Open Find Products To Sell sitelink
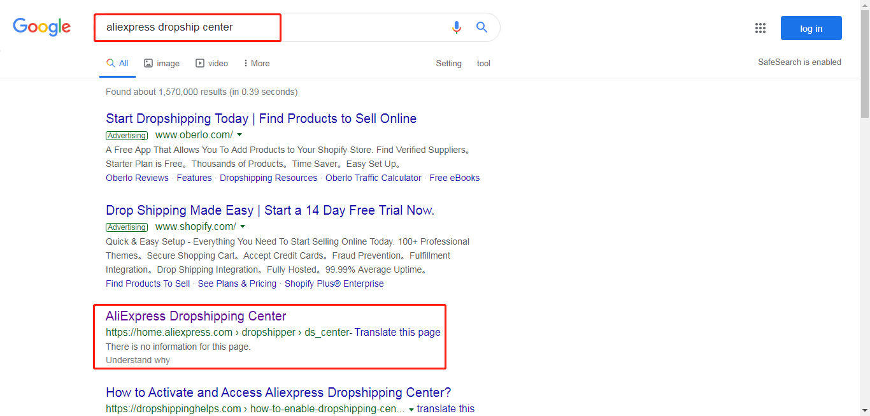This screenshot has width=870, height=416. pos(148,283)
